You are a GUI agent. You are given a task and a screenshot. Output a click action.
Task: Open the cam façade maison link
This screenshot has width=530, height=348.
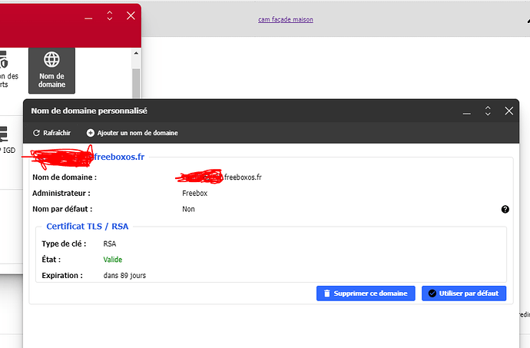coord(286,20)
